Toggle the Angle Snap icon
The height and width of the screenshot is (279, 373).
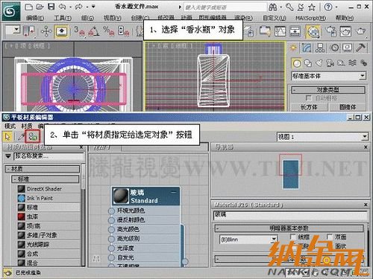tap(94, 31)
